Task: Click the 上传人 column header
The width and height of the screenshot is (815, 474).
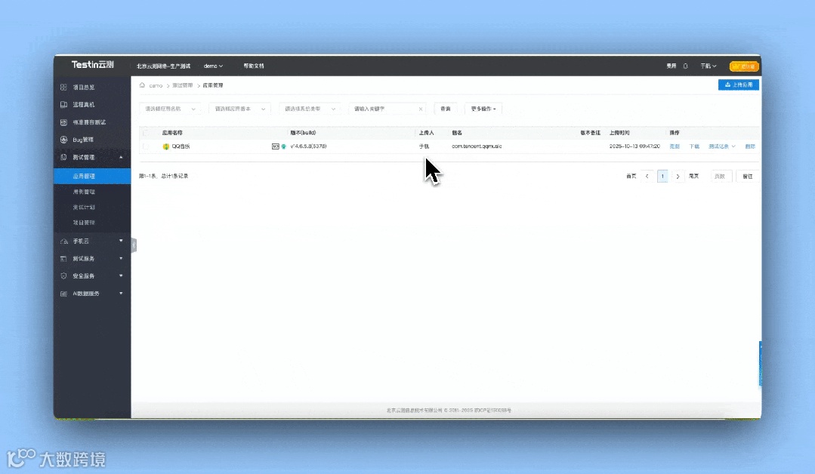Action: (426, 133)
